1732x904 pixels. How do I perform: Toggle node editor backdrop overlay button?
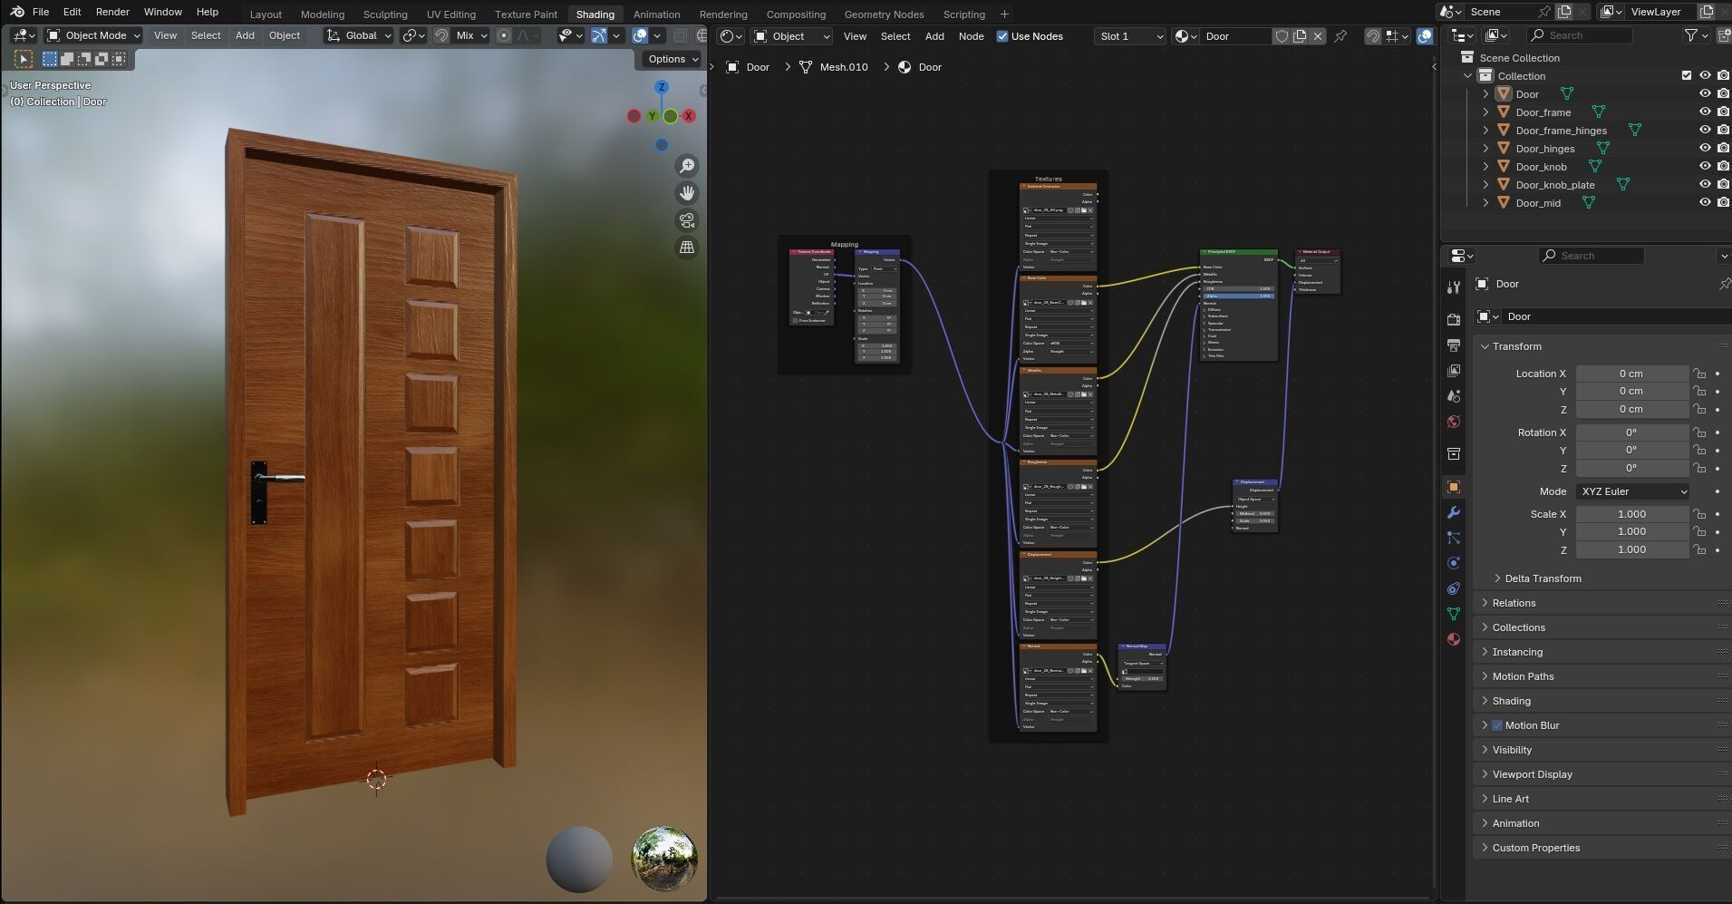point(1425,36)
